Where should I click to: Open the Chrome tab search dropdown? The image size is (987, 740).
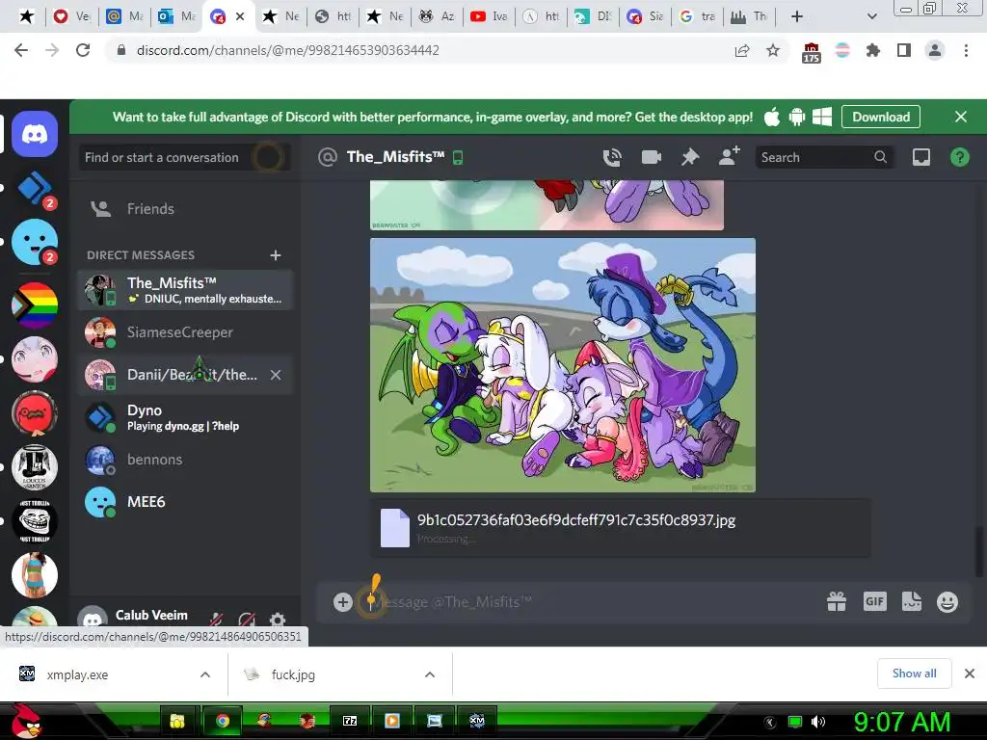pyautogui.click(x=871, y=16)
